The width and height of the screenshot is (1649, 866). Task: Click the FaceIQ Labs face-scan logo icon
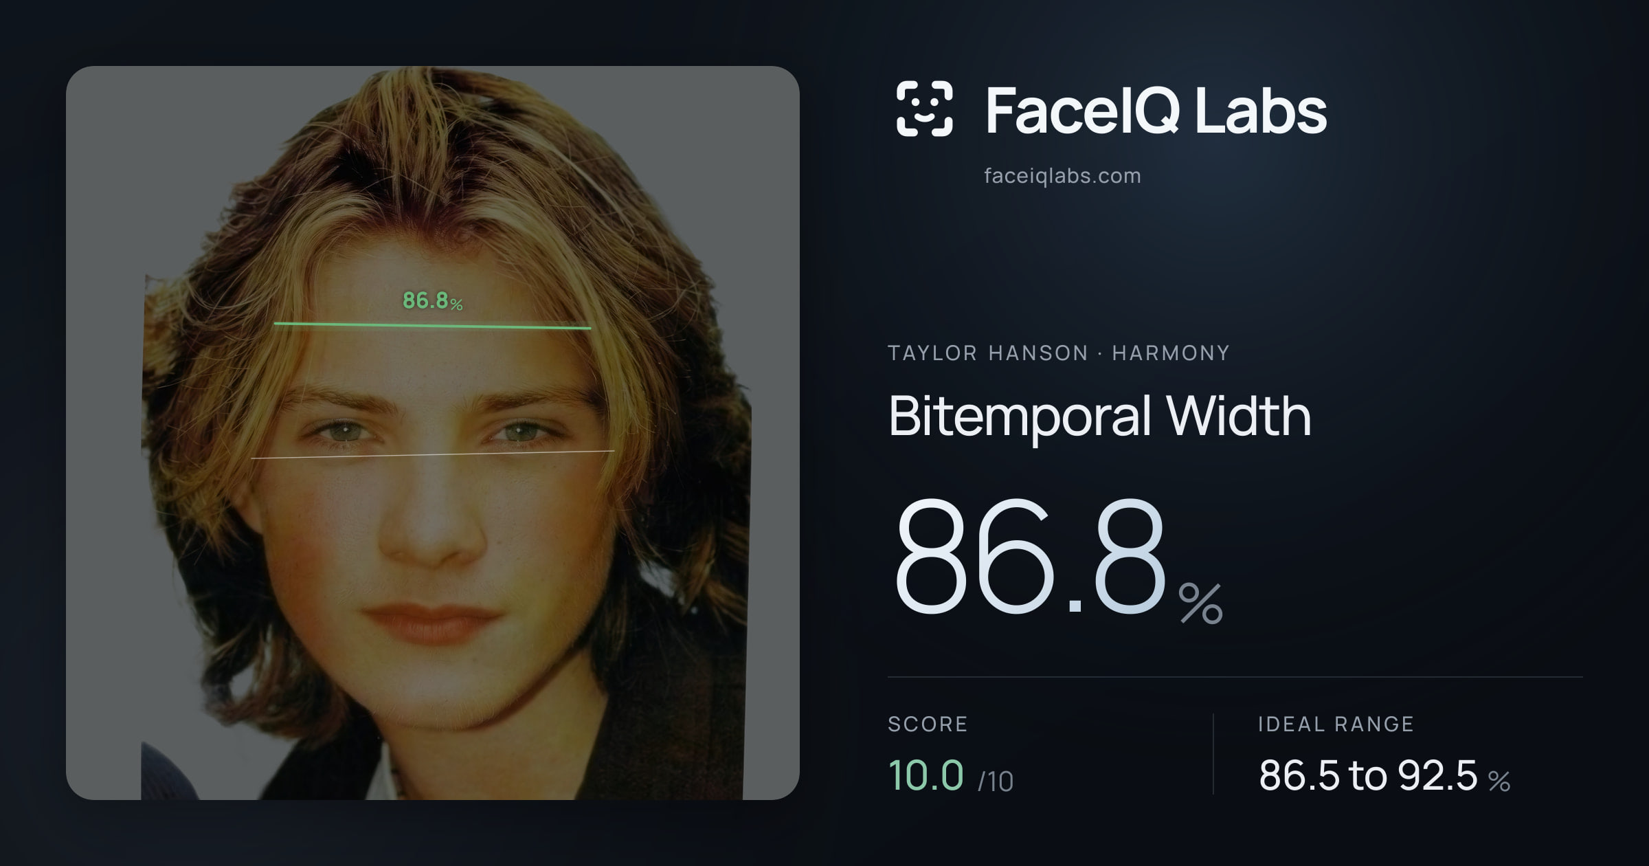coord(924,109)
